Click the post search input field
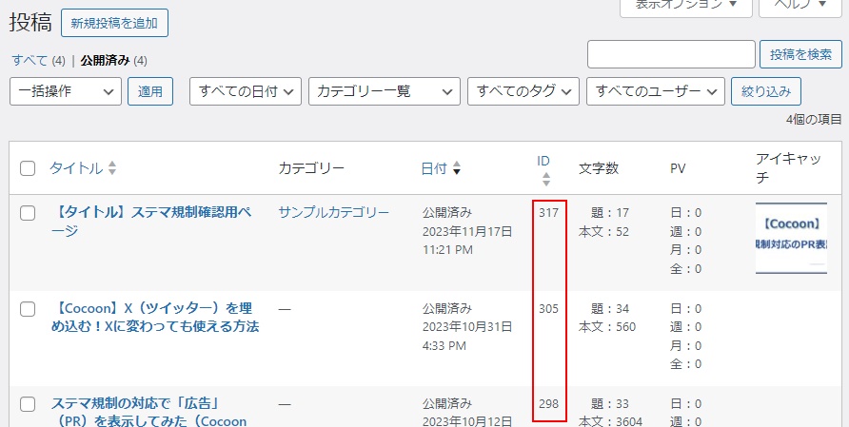The height and width of the screenshot is (427, 849). pos(671,54)
